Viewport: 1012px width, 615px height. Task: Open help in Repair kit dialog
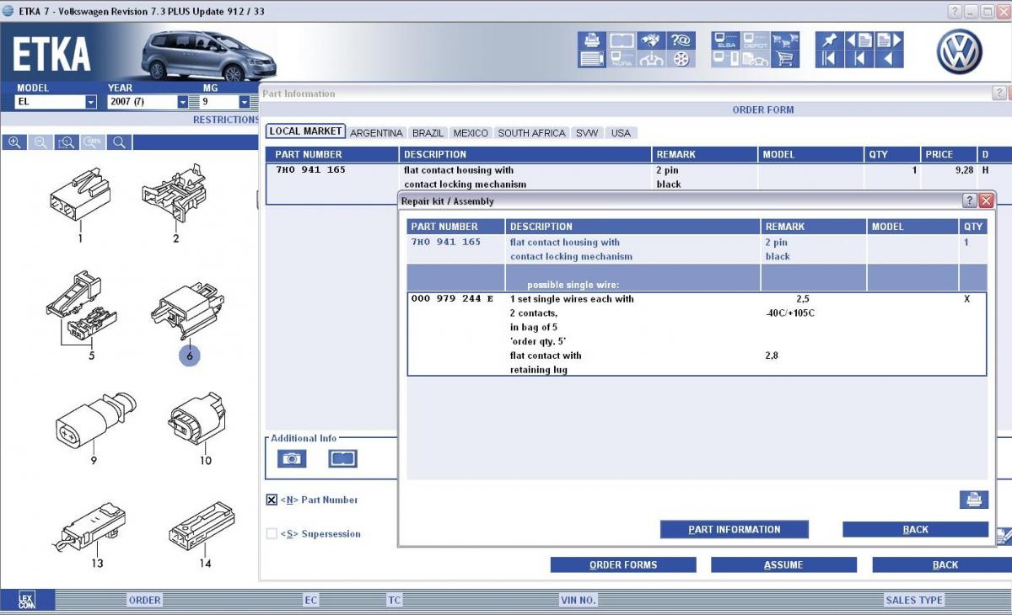pyautogui.click(x=970, y=201)
